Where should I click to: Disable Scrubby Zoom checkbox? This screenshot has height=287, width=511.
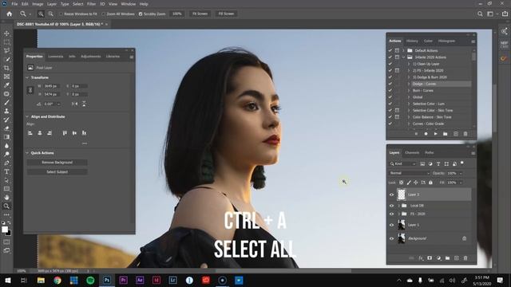coord(141,14)
